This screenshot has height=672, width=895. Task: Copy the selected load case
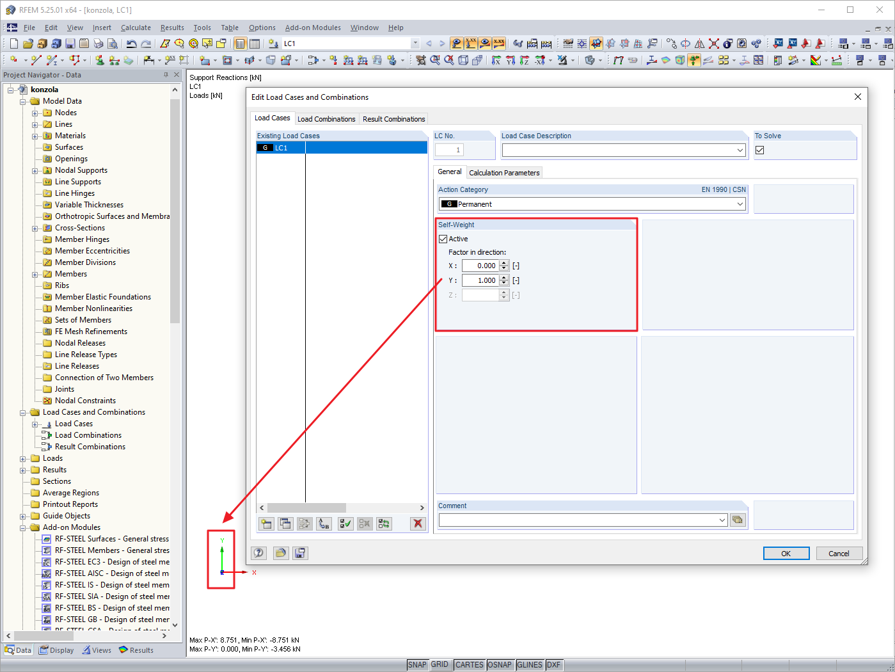285,524
